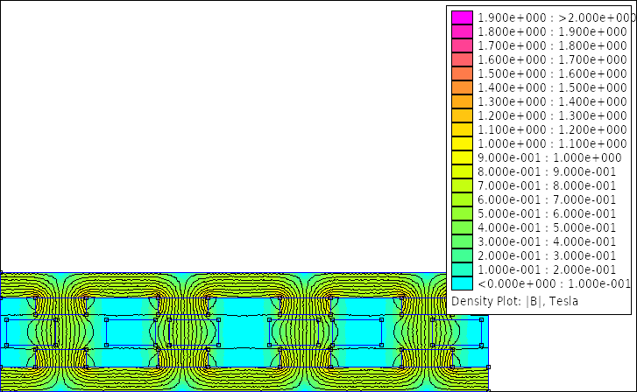
Task: Click the legend text '6.000e-001 : 7.000e-001'
Action: click(x=547, y=199)
